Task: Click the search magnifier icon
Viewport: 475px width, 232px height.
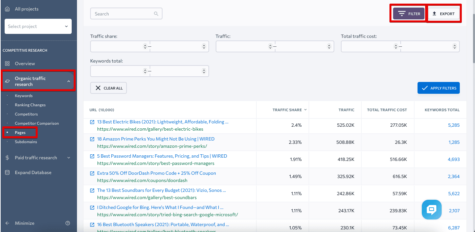Action: (x=156, y=14)
